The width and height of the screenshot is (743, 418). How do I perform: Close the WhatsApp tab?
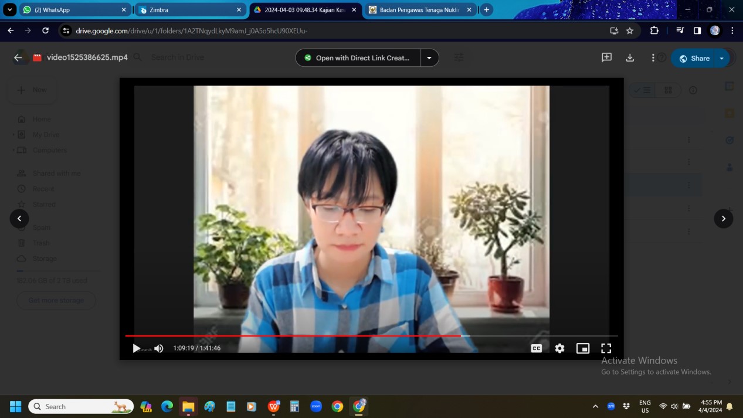click(124, 10)
